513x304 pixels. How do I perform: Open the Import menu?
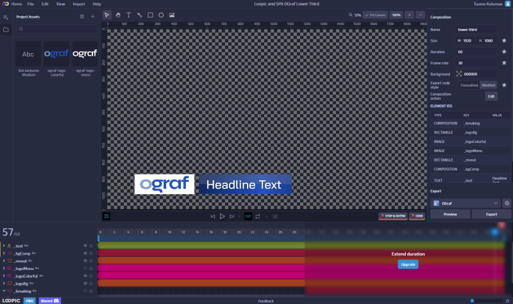coord(78,4)
